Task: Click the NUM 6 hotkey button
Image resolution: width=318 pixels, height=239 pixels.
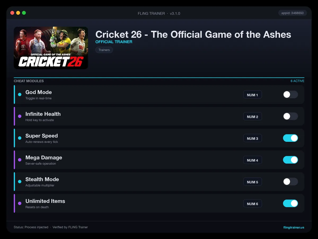Action: tap(253, 204)
